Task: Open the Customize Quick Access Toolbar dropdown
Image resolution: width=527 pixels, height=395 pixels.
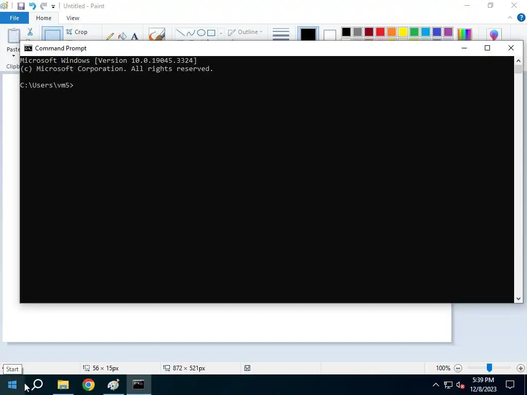Action: tap(53, 6)
